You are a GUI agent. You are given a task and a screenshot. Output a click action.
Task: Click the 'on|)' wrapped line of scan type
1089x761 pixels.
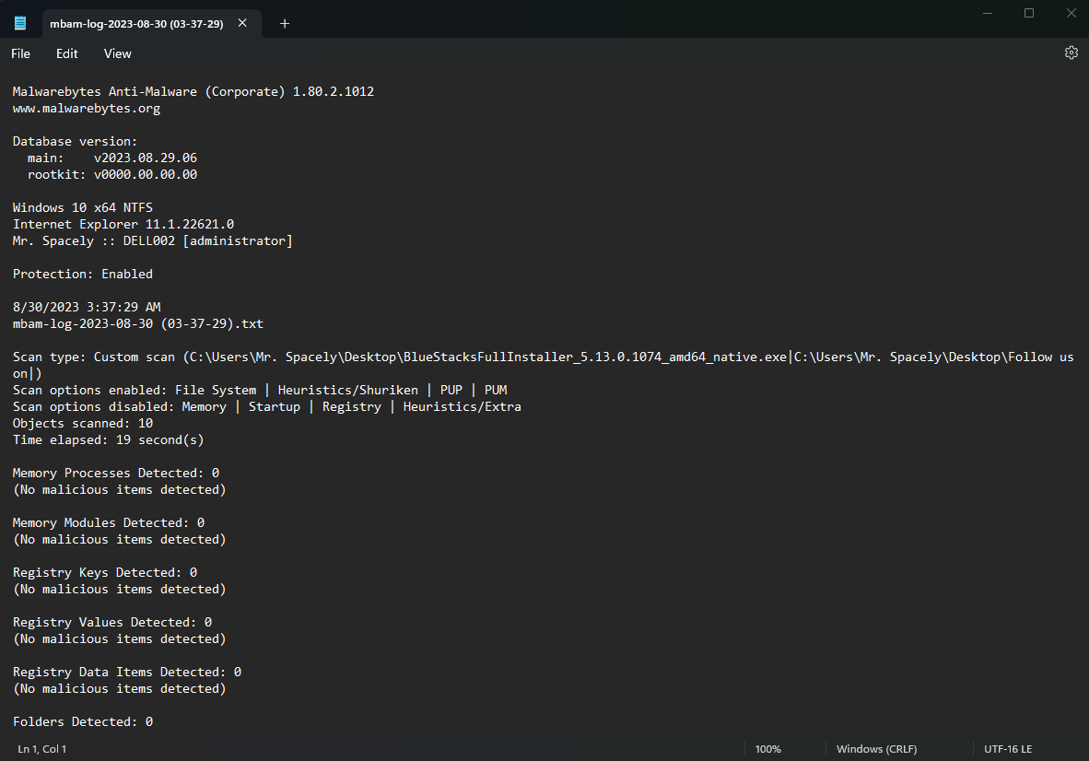(x=27, y=373)
